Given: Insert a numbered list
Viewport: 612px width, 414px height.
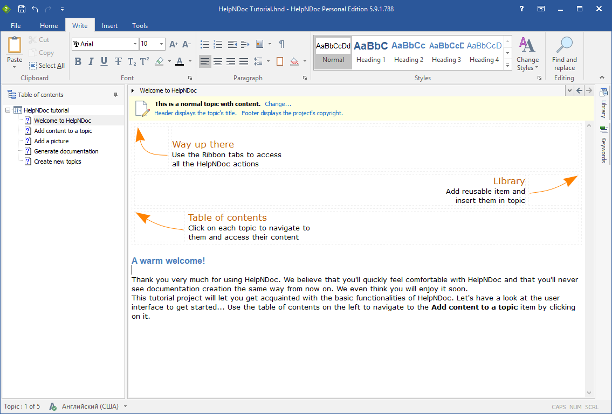Looking at the screenshot, I should [218, 44].
